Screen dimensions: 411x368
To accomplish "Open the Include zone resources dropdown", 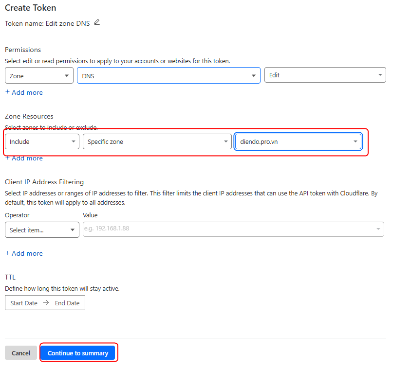I will [42, 141].
